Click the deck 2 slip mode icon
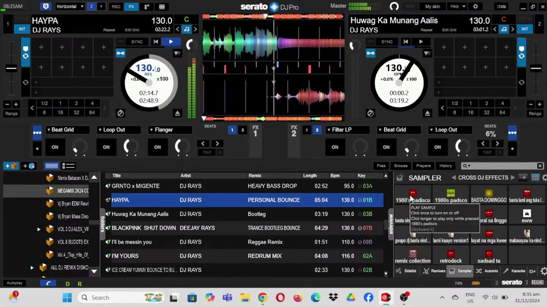 (x=371, y=113)
